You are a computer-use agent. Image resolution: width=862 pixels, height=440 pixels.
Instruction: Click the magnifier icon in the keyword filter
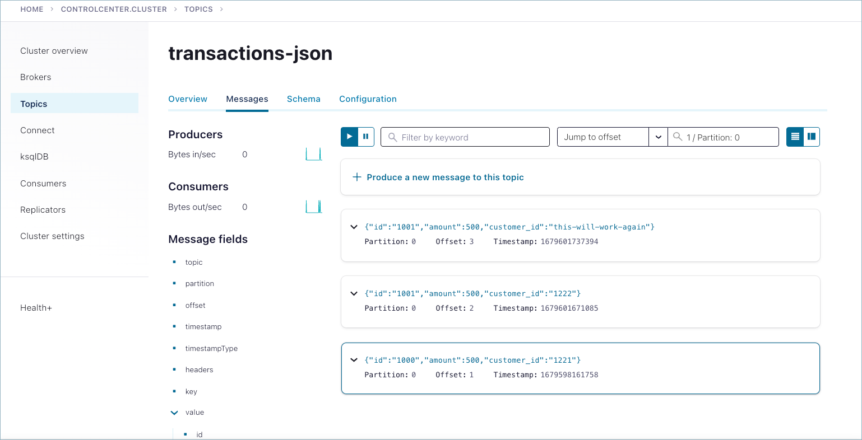pos(392,137)
